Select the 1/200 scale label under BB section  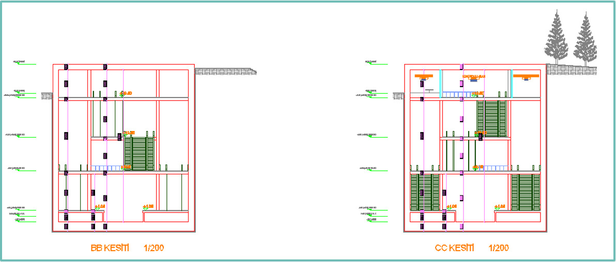pos(153,248)
